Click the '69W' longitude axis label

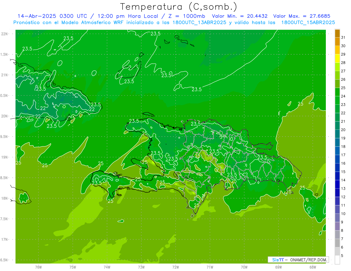click(278, 267)
